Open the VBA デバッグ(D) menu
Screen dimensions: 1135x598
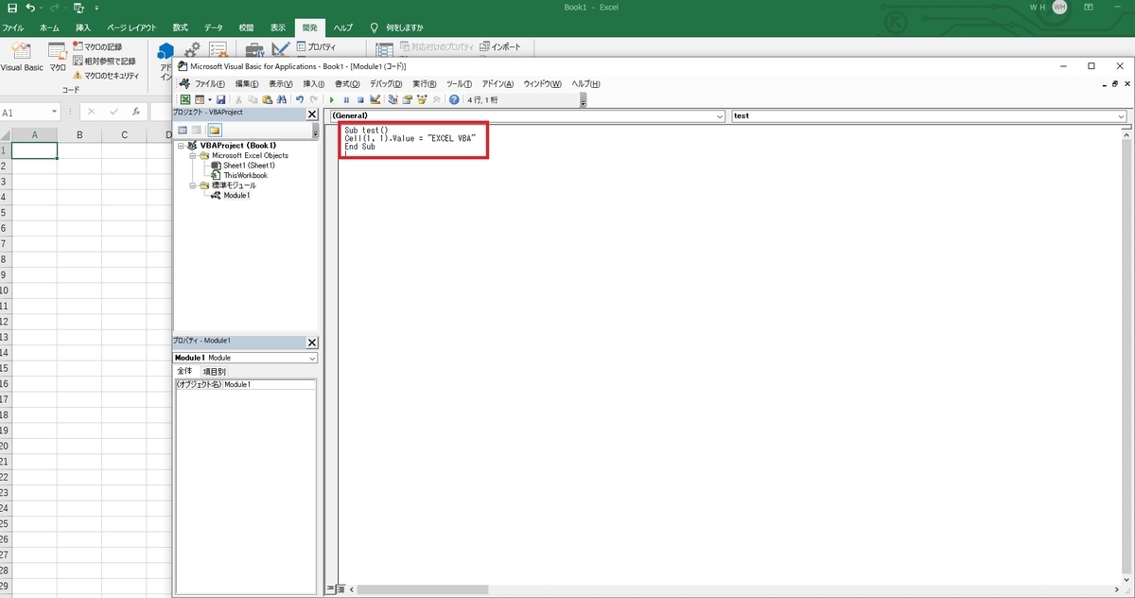click(x=386, y=83)
